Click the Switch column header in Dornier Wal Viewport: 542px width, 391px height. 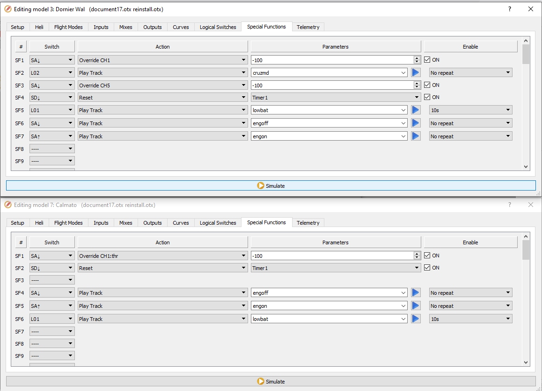pos(52,47)
